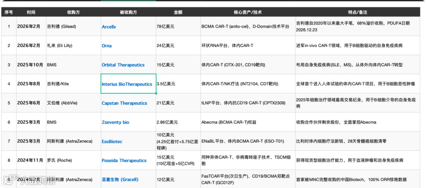Select the 2026年2月 cell in the Arcellx row
The height and width of the screenshot is (188, 427).
pyautogui.click(x=31, y=26)
